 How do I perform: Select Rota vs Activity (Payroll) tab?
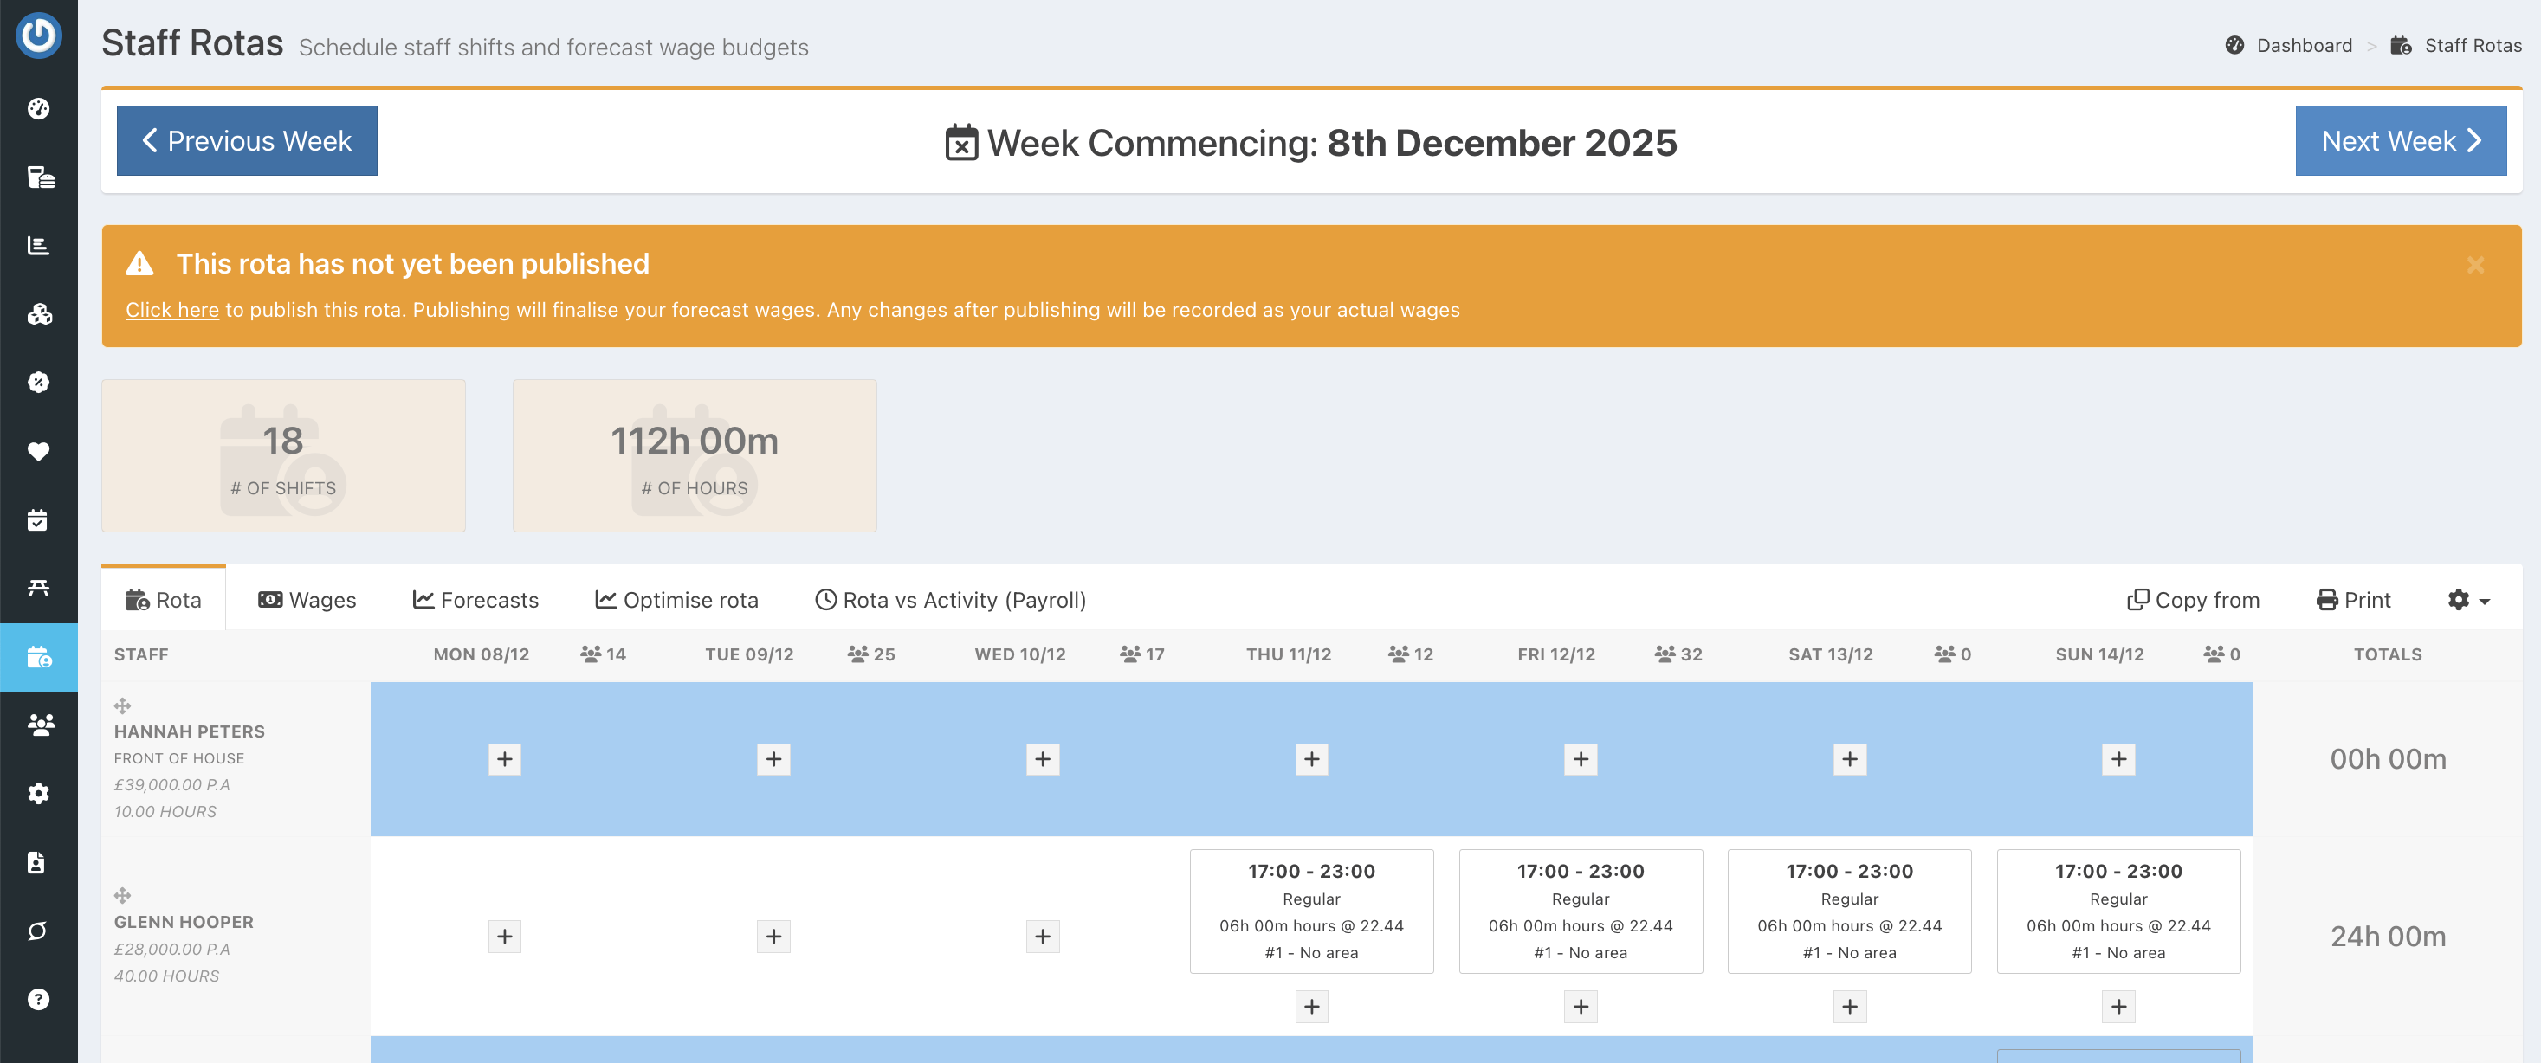coord(950,600)
